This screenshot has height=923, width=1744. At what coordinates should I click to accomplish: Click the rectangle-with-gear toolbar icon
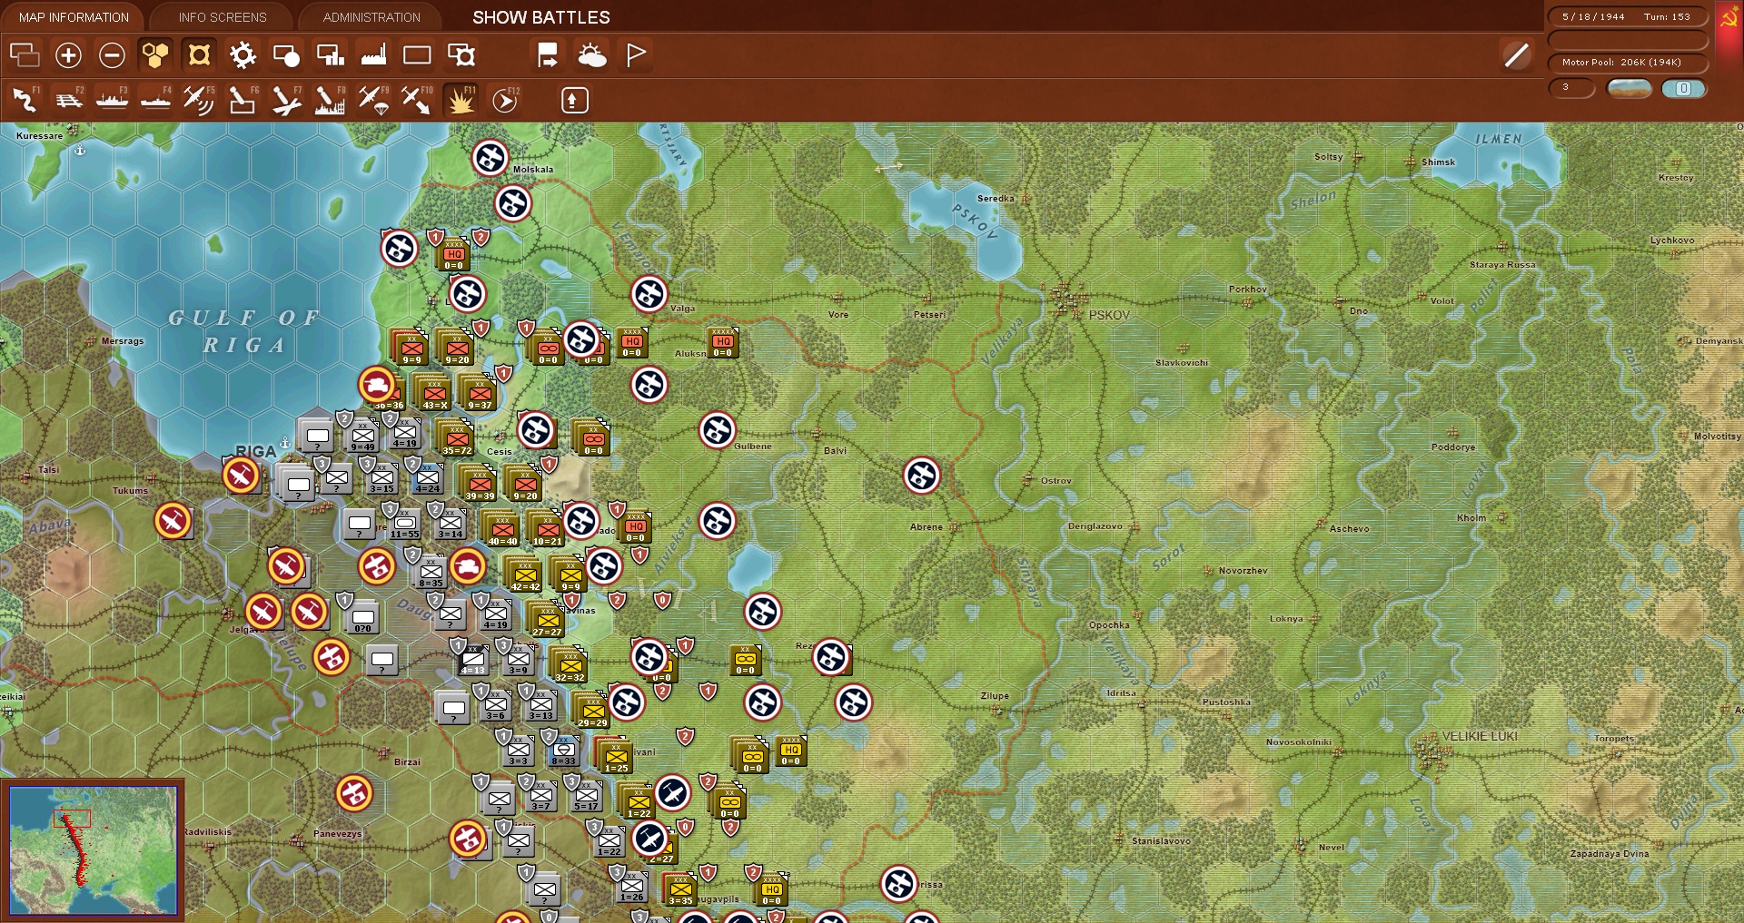click(x=461, y=55)
